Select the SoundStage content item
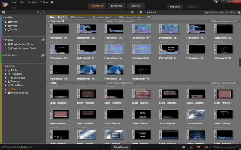Viewport: 241px width, 150px height. pos(17,85)
